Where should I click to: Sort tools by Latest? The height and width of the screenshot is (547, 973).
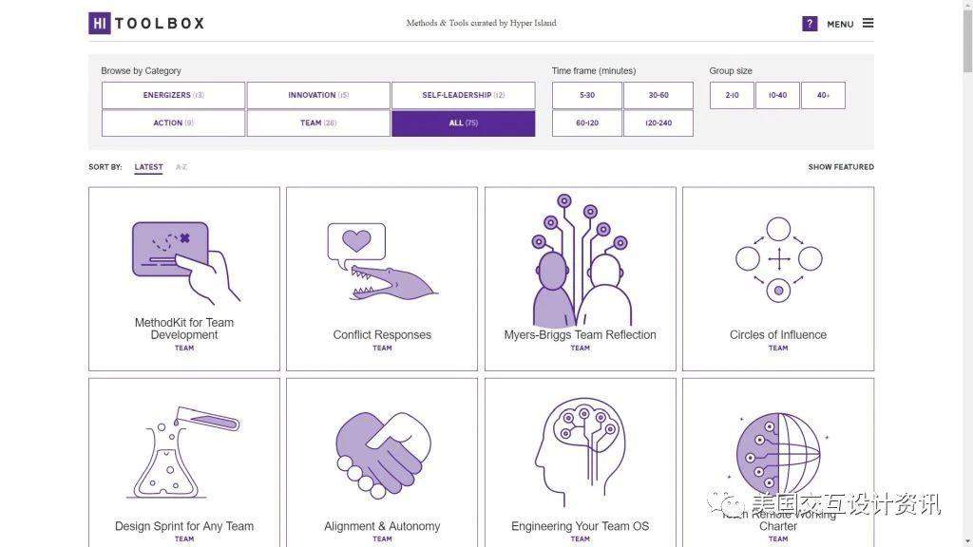148,167
